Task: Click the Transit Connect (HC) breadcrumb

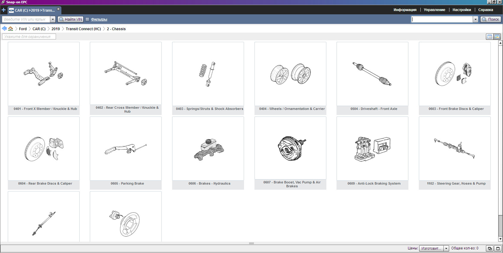Action: tap(83, 29)
